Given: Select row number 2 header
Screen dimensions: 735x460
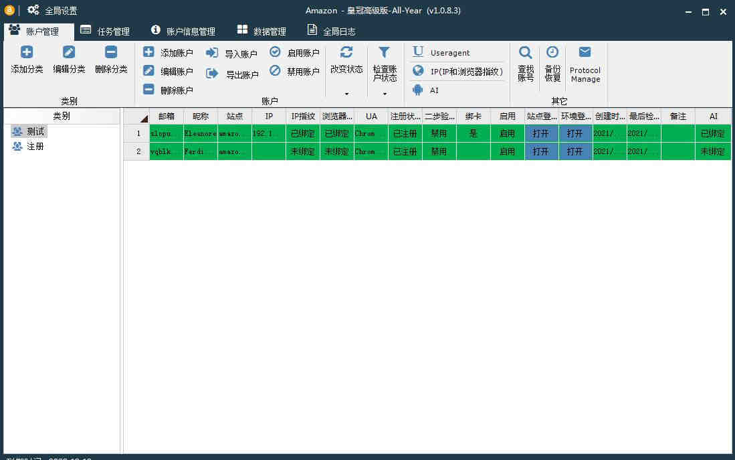Looking at the screenshot, I should pos(136,151).
